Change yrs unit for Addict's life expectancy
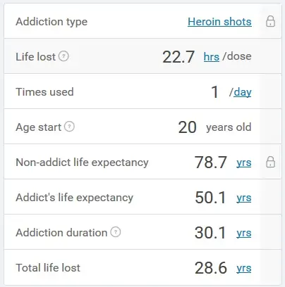 tap(244, 198)
